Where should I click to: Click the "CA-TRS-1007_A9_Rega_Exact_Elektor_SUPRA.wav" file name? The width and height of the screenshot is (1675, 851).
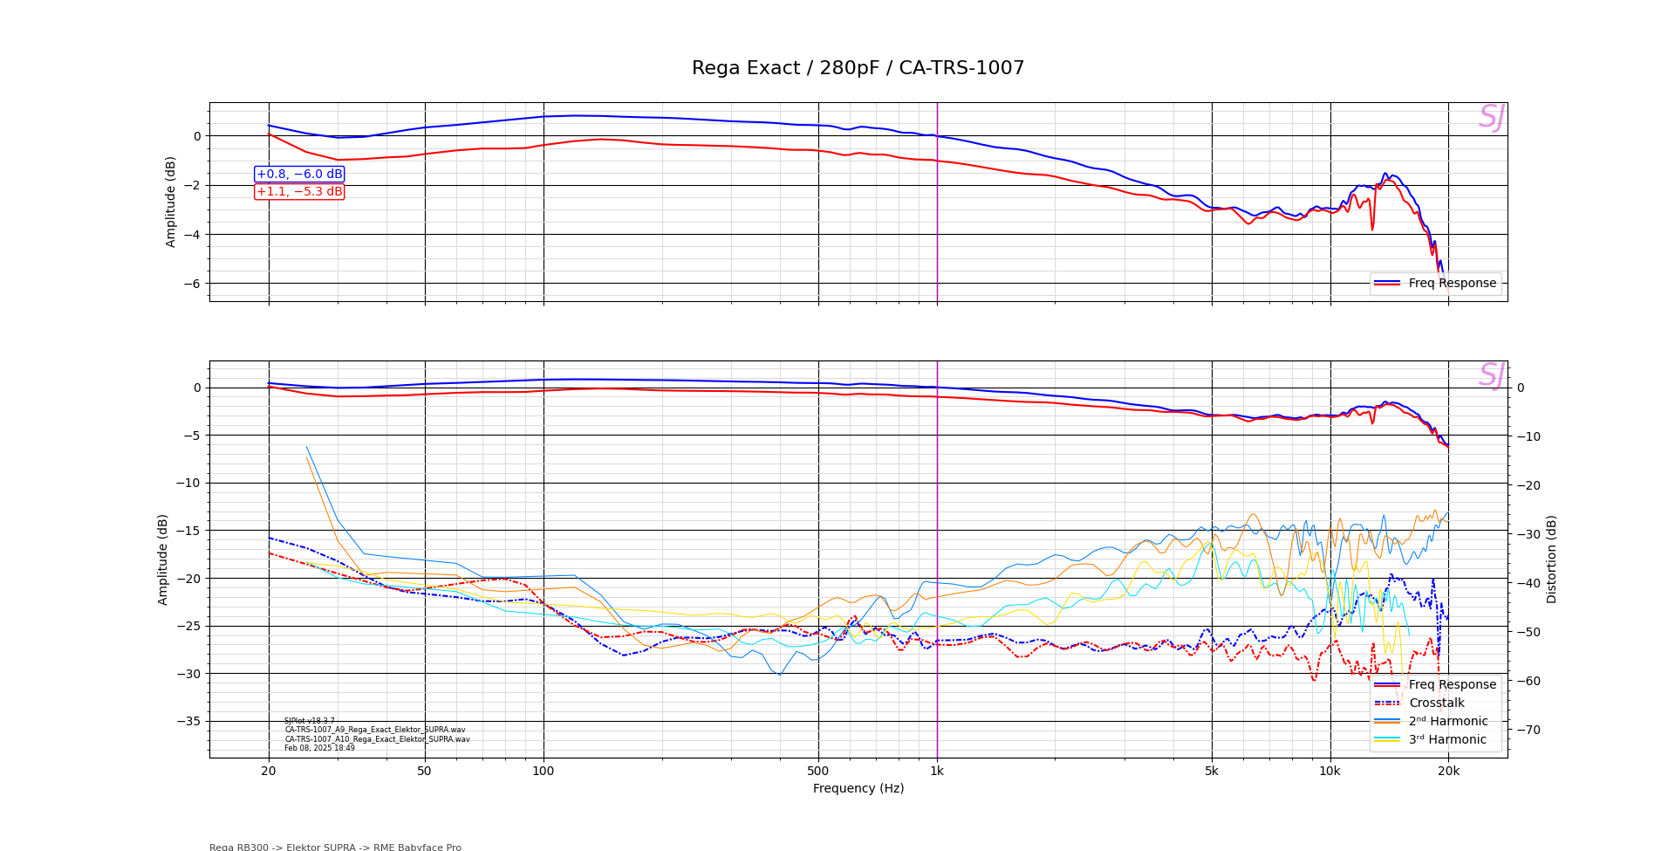pos(375,730)
